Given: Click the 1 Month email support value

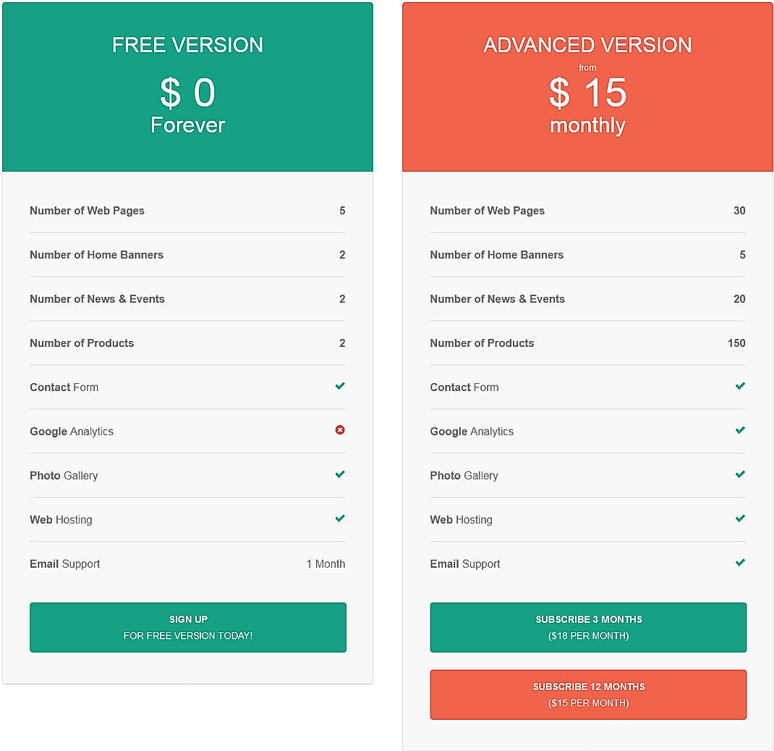Looking at the screenshot, I should coord(326,564).
